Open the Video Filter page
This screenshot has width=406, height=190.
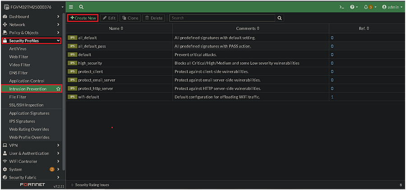click(20, 65)
